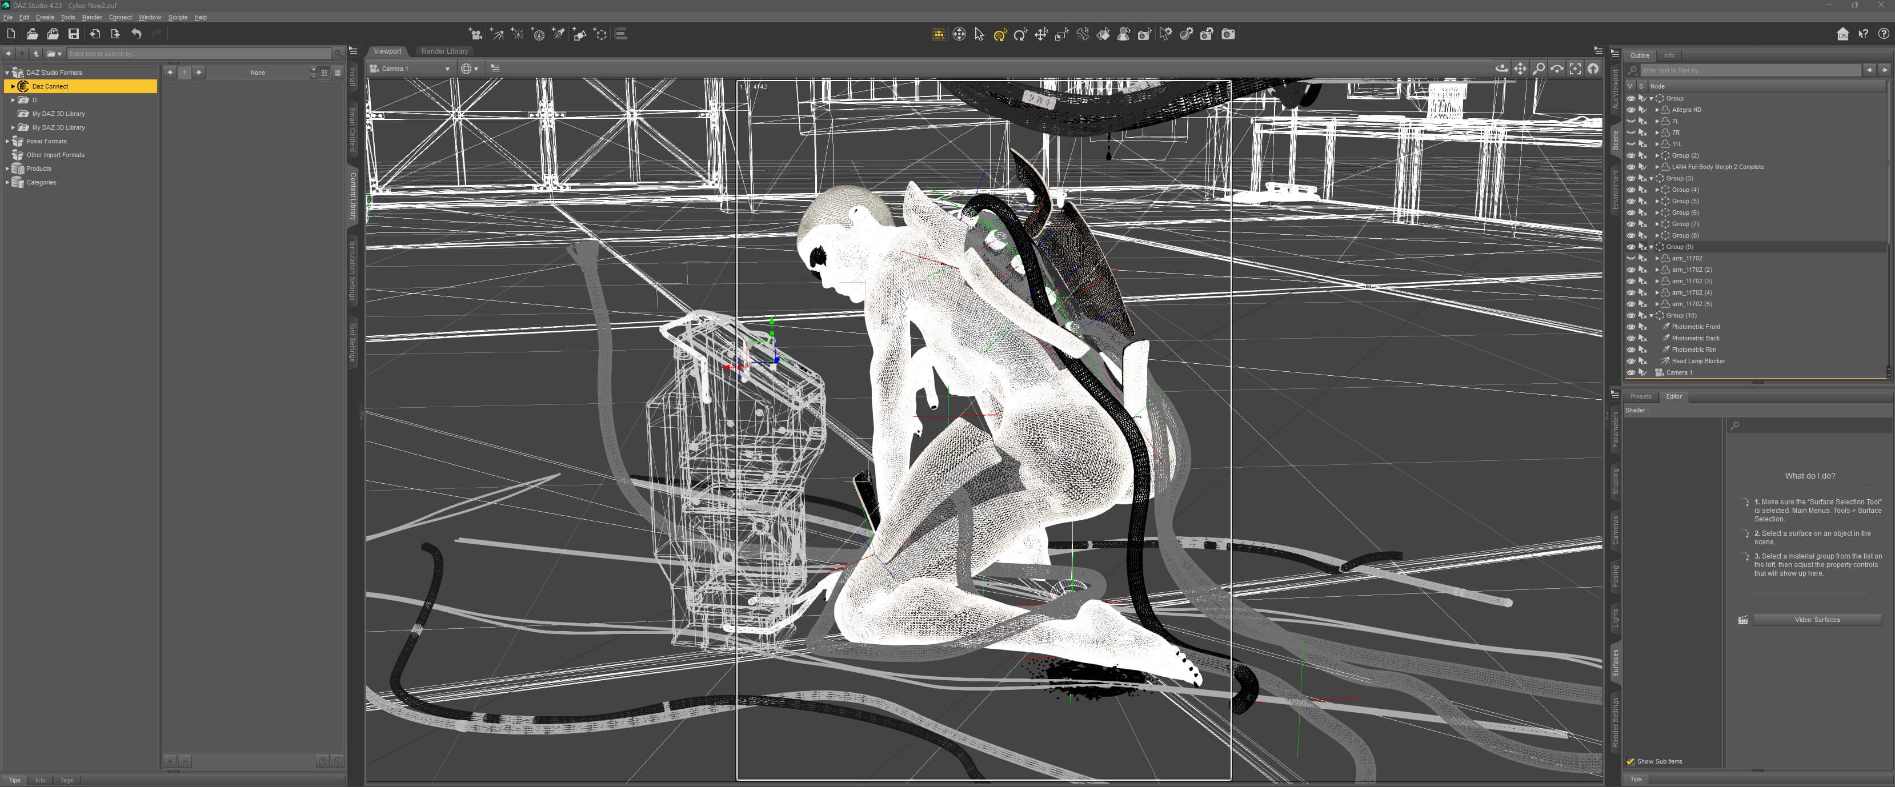Viewport: 1895px width, 787px height.
Task: Show hidden node 7L
Action: tap(1630, 121)
